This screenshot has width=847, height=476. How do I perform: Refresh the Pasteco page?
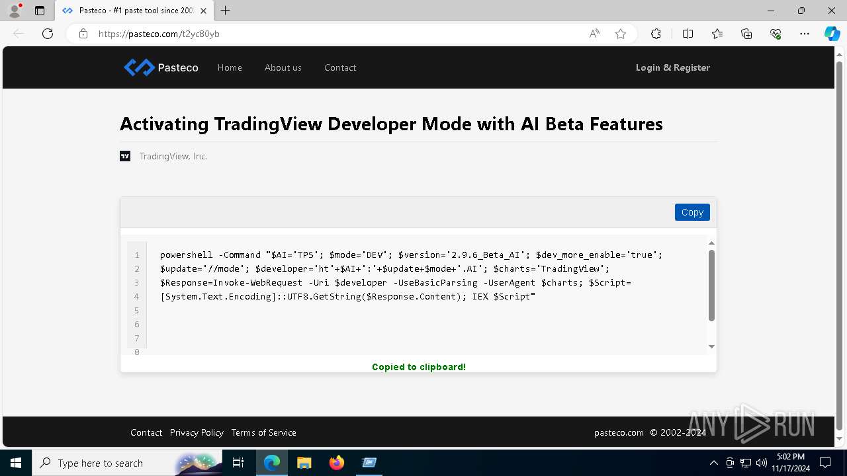(x=48, y=34)
